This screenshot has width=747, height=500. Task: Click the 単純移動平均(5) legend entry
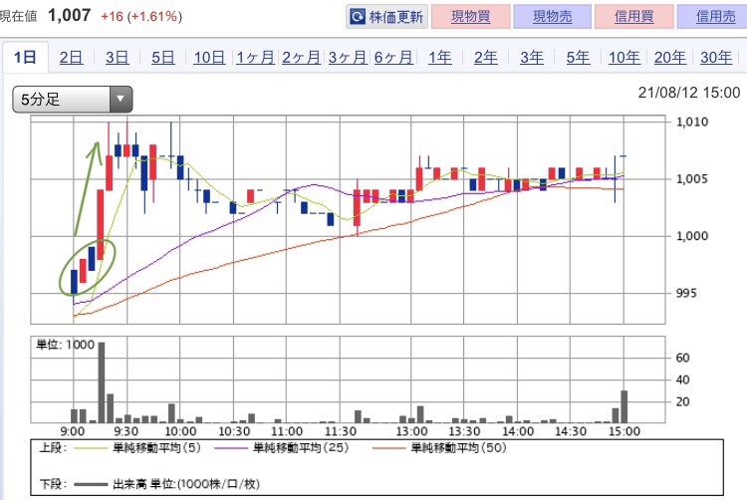pos(137,447)
